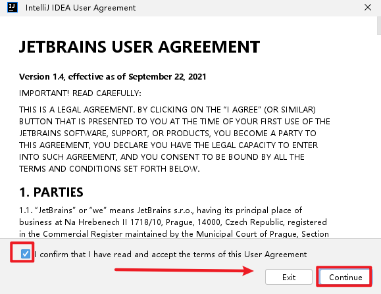Click the Continue button
The image size is (381, 294).
point(345,277)
